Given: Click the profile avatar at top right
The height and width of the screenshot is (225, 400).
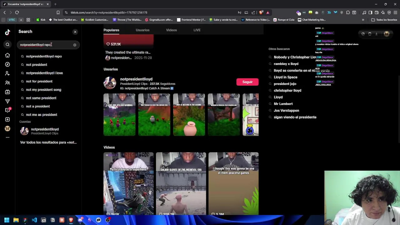Looking at the screenshot, I should (x=387, y=34).
